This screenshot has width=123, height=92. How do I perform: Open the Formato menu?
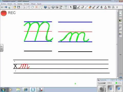27,4
